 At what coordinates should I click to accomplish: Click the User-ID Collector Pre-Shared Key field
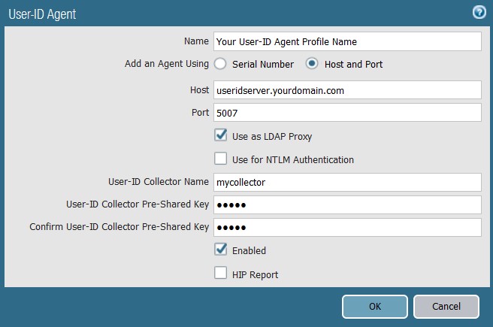click(346, 205)
